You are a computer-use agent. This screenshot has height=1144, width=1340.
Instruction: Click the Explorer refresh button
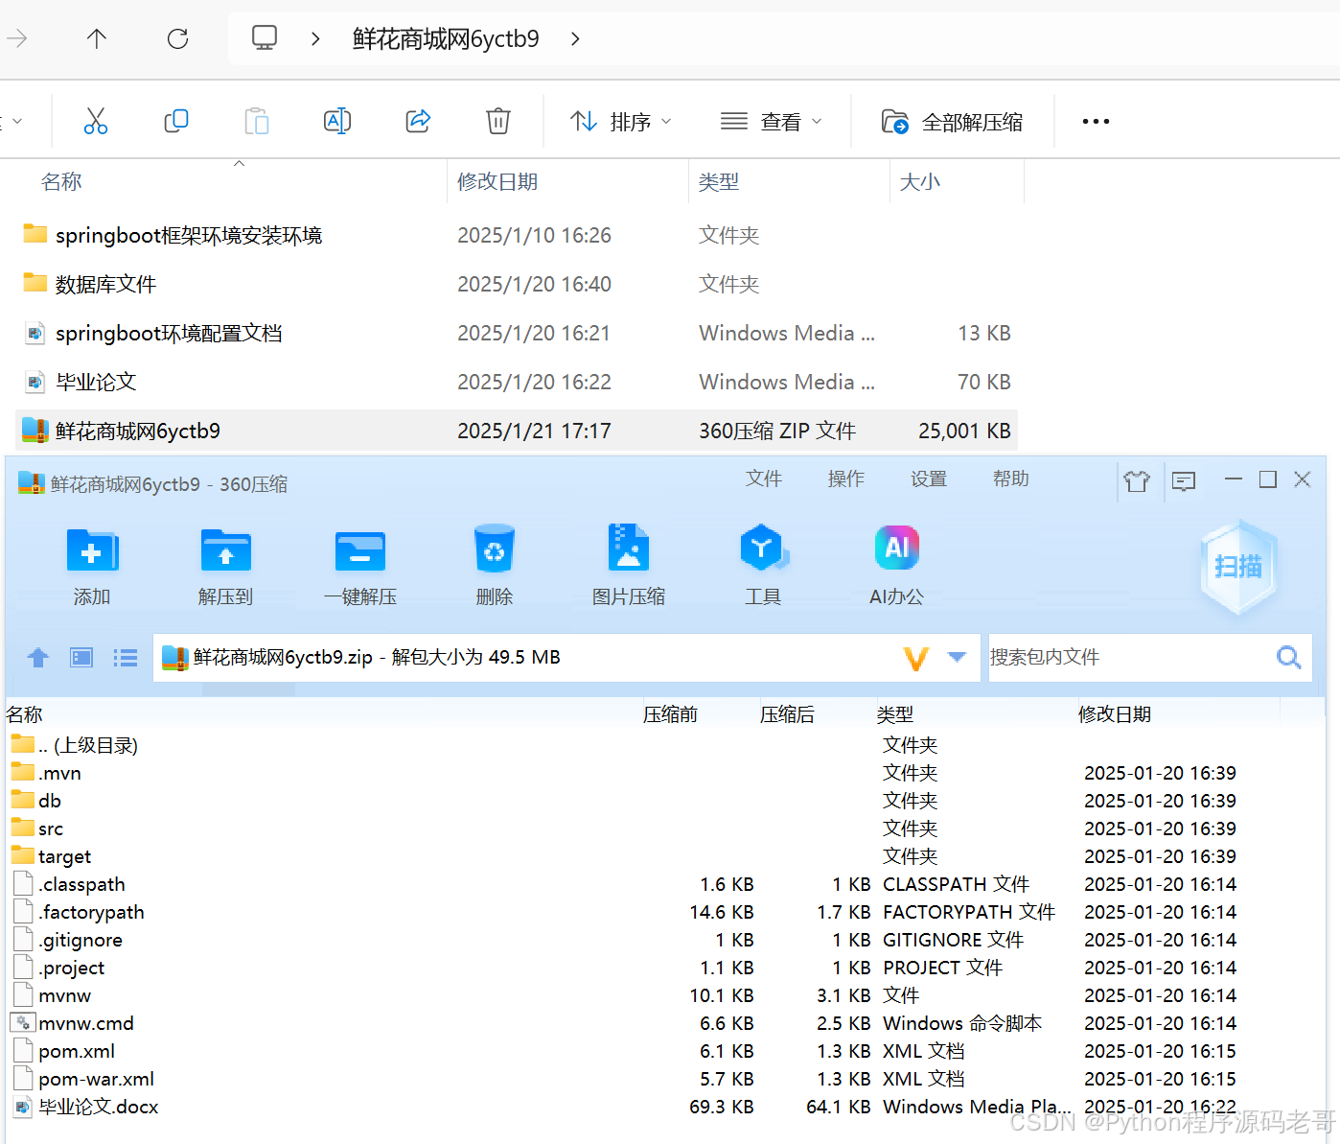177,38
